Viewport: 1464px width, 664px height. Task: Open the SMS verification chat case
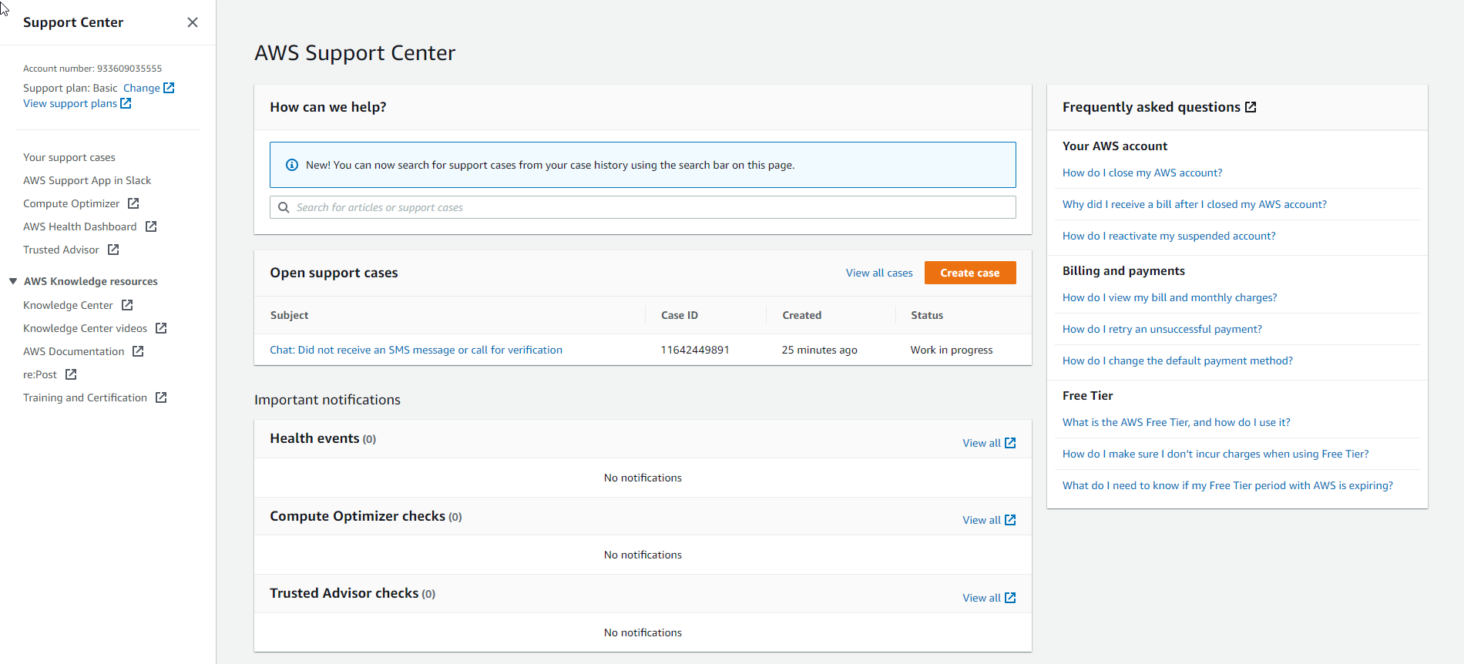[x=416, y=350]
